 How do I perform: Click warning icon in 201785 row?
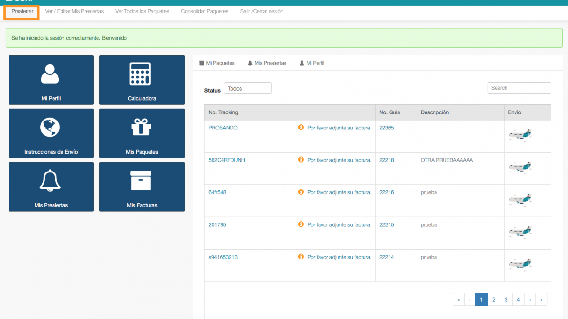click(301, 224)
